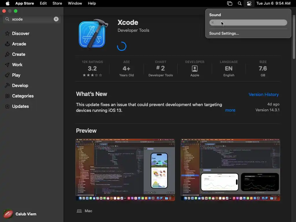Click the Play rocket icon
The image size is (296, 222).
click(7, 75)
